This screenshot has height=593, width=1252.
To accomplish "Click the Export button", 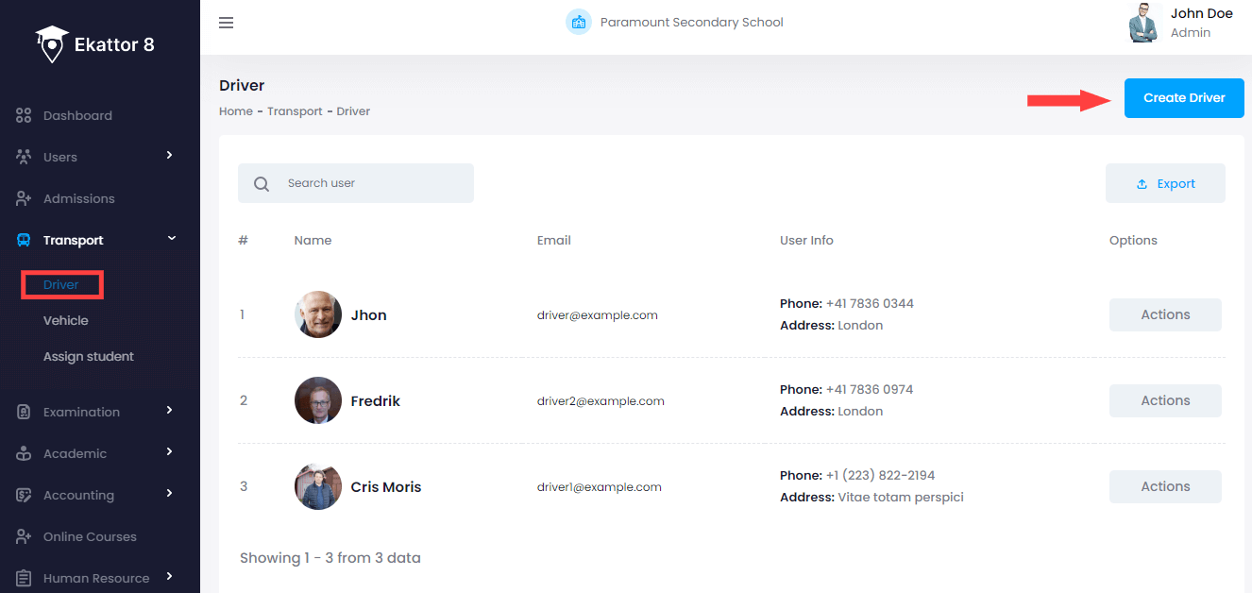I will coord(1165,183).
